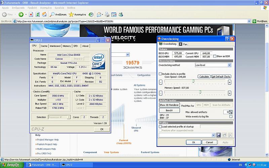Open the Configuration tab on Futuremark page
This screenshot has height=168, width=269.
(x=144, y=75)
